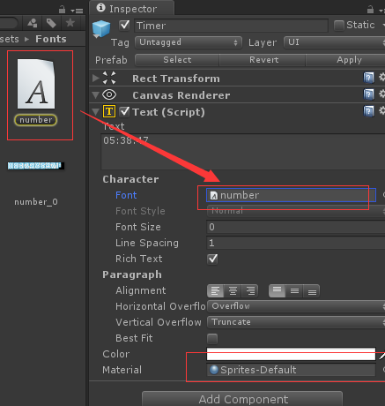Image resolution: width=385 pixels, height=406 pixels.
Task: Enable the Best Fit checkbox
Action: (212, 339)
